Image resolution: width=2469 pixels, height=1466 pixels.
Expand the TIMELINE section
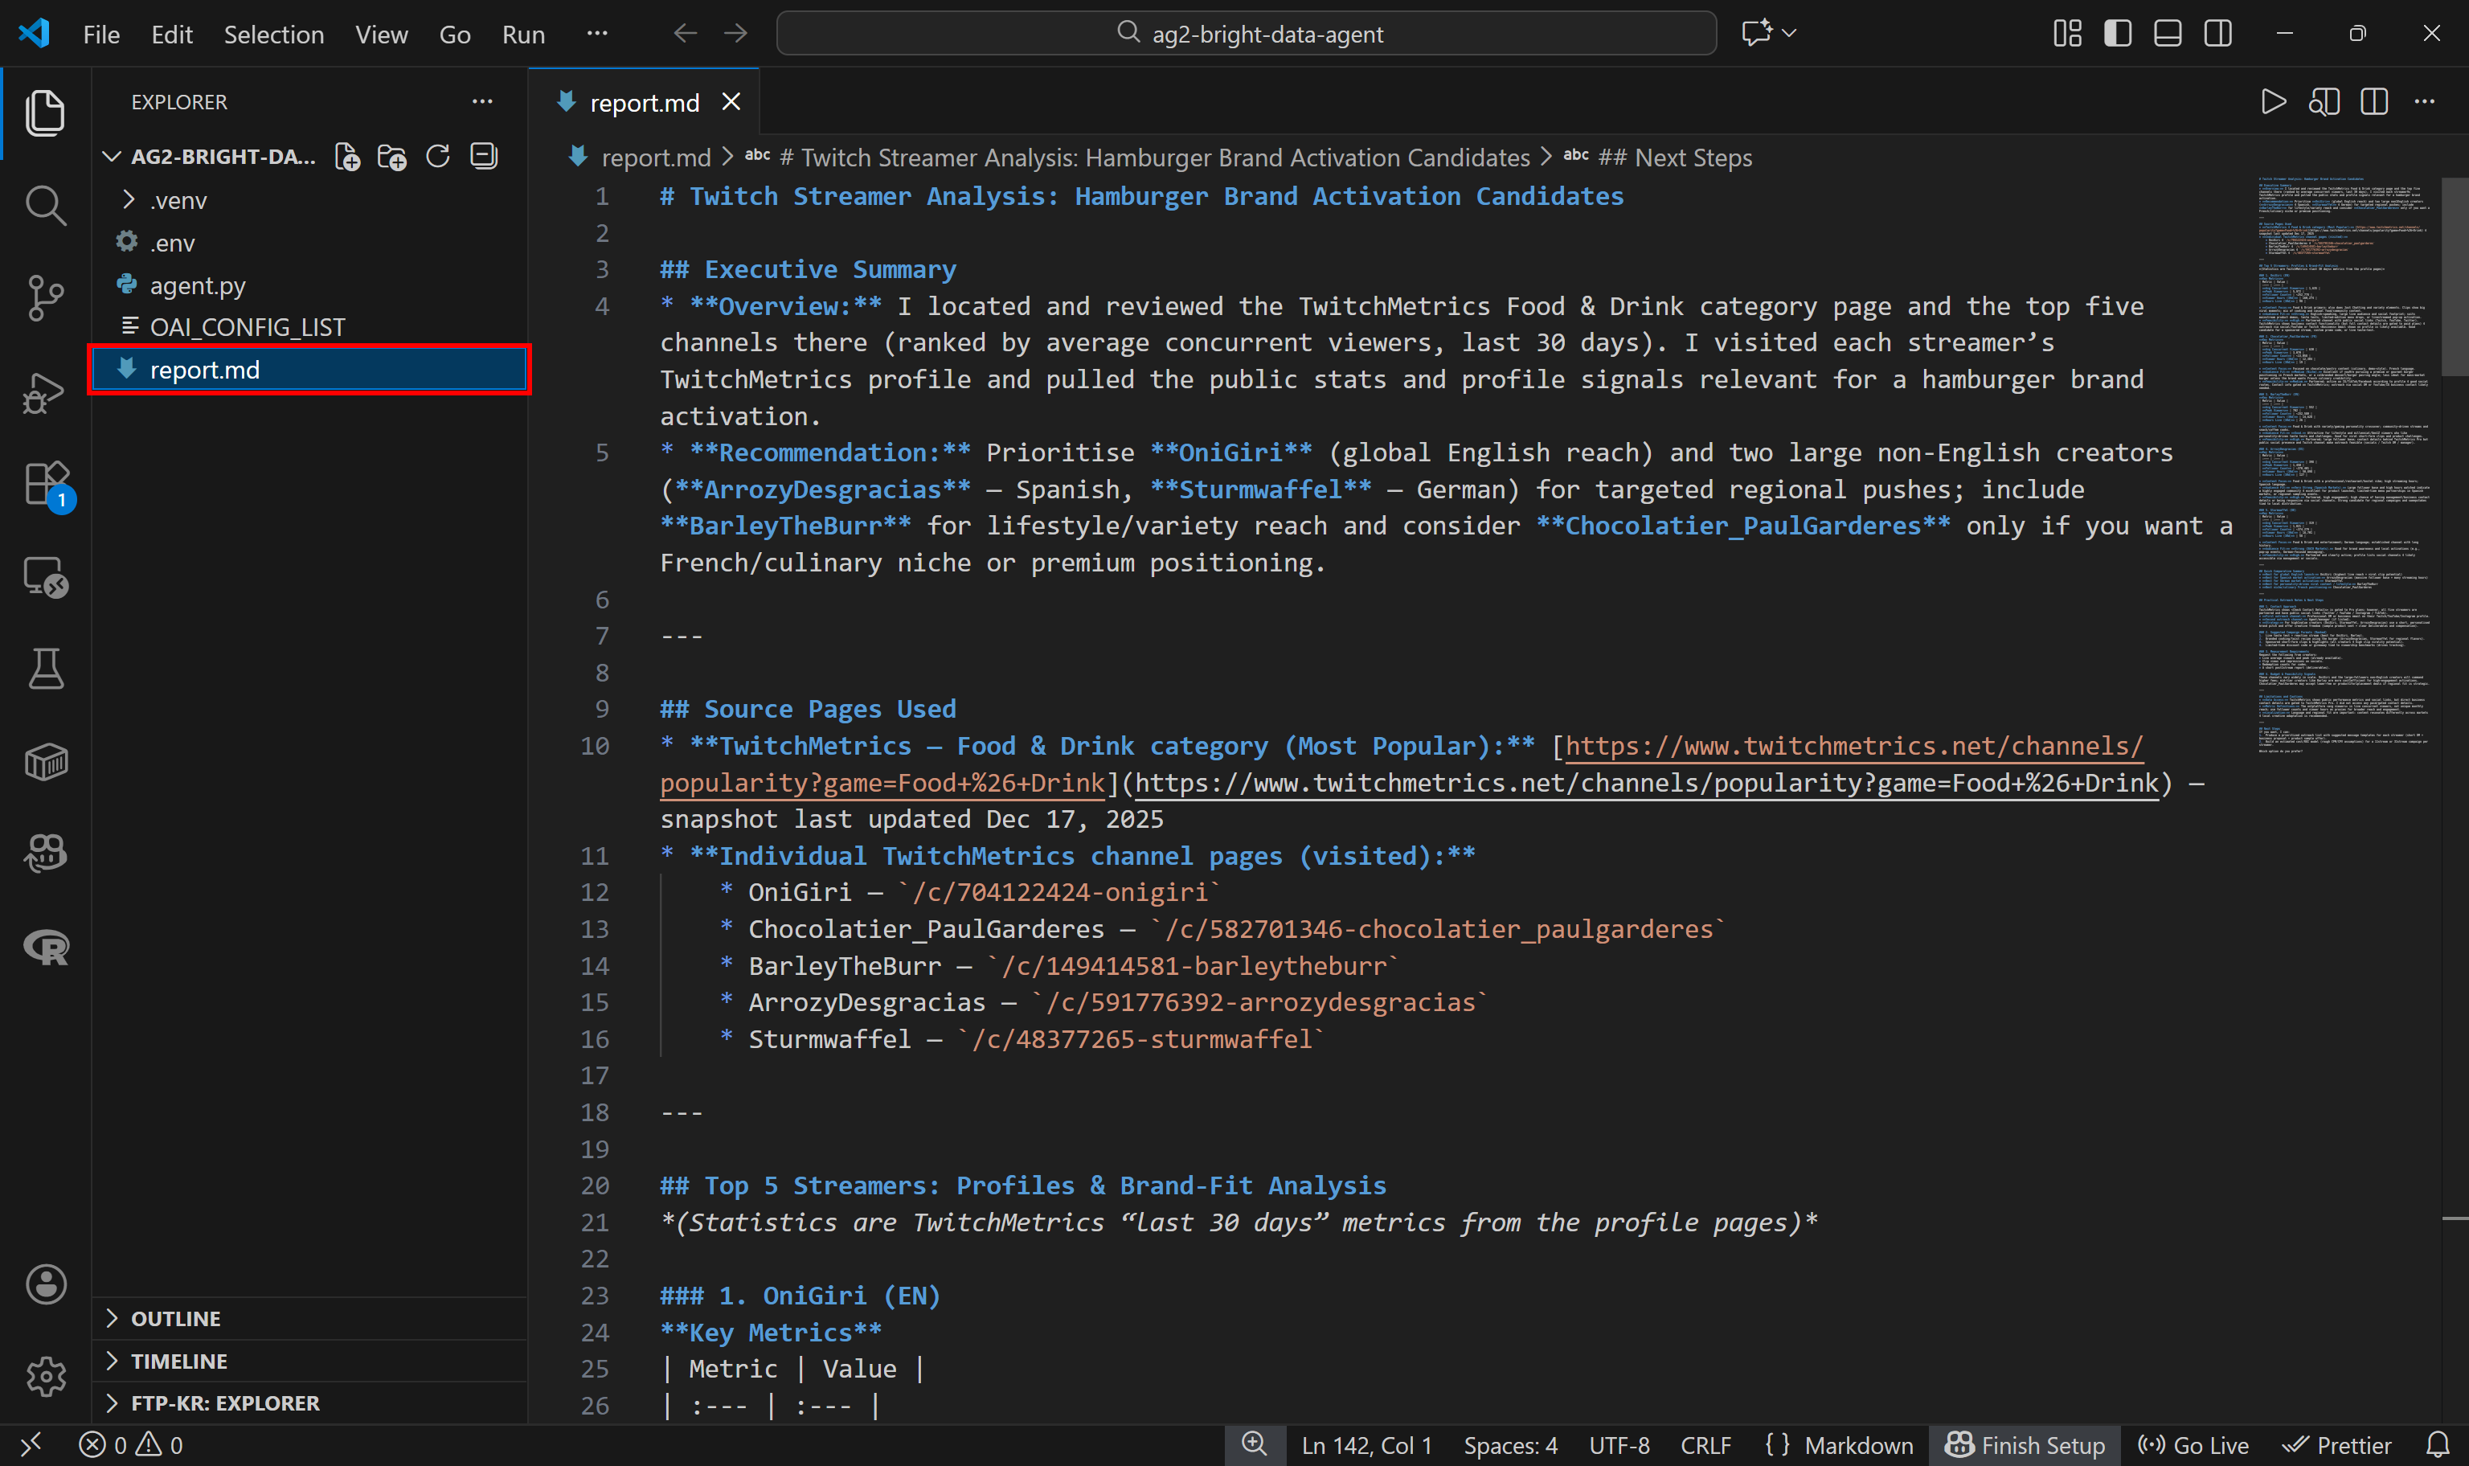pyautogui.click(x=178, y=1360)
